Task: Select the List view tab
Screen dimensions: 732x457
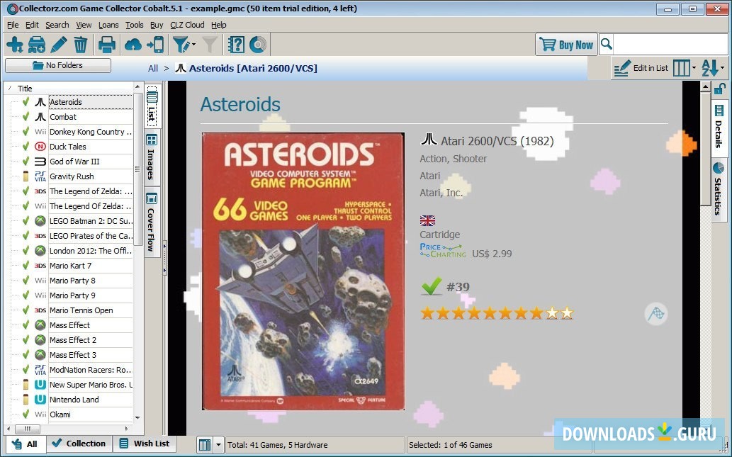Action: click(152, 107)
